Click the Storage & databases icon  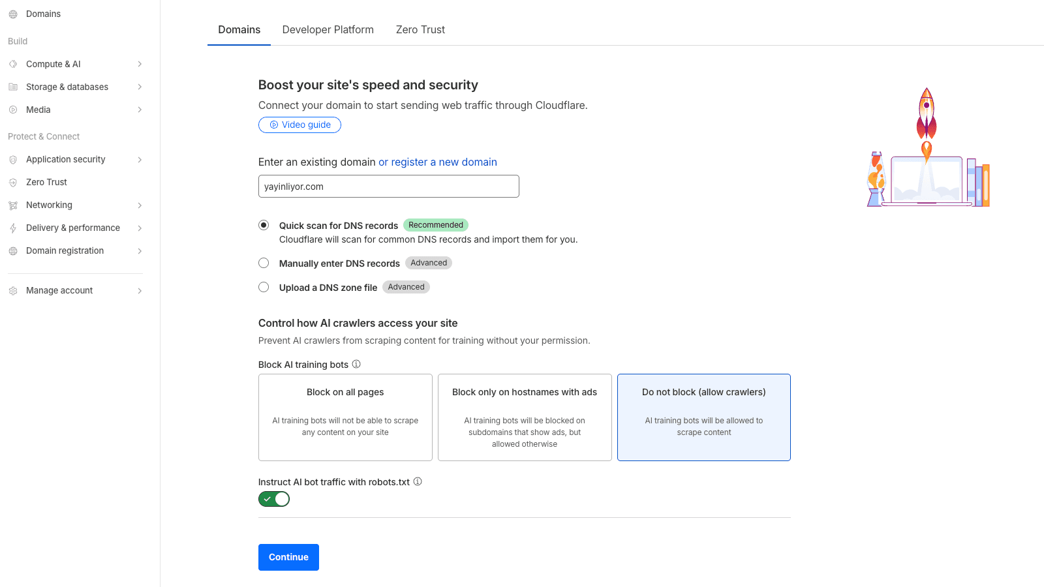point(13,87)
